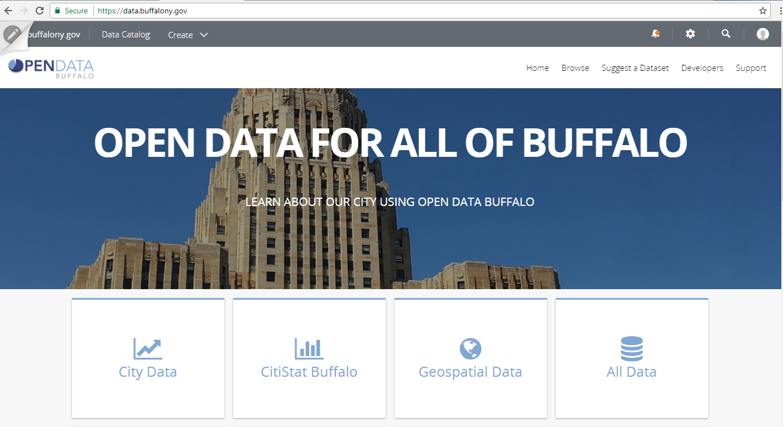Expand the Create dropdown menu
This screenshot has height=427, width=783.
pyautogui.click(x=188, y=35)
